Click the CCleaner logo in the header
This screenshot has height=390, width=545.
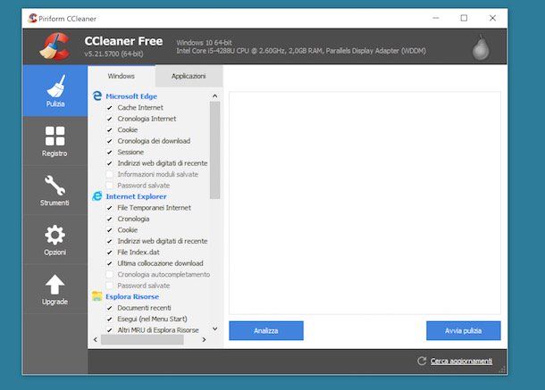pos(54,46)
